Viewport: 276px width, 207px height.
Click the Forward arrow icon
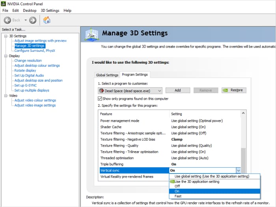tap(33, 20)
